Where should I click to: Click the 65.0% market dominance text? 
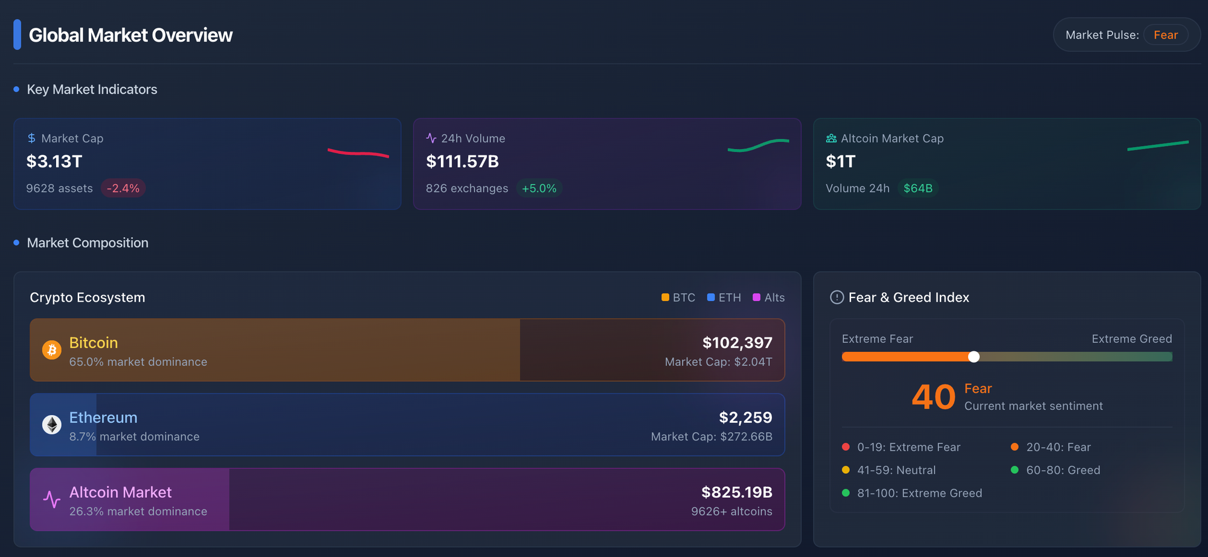(138, 362)
